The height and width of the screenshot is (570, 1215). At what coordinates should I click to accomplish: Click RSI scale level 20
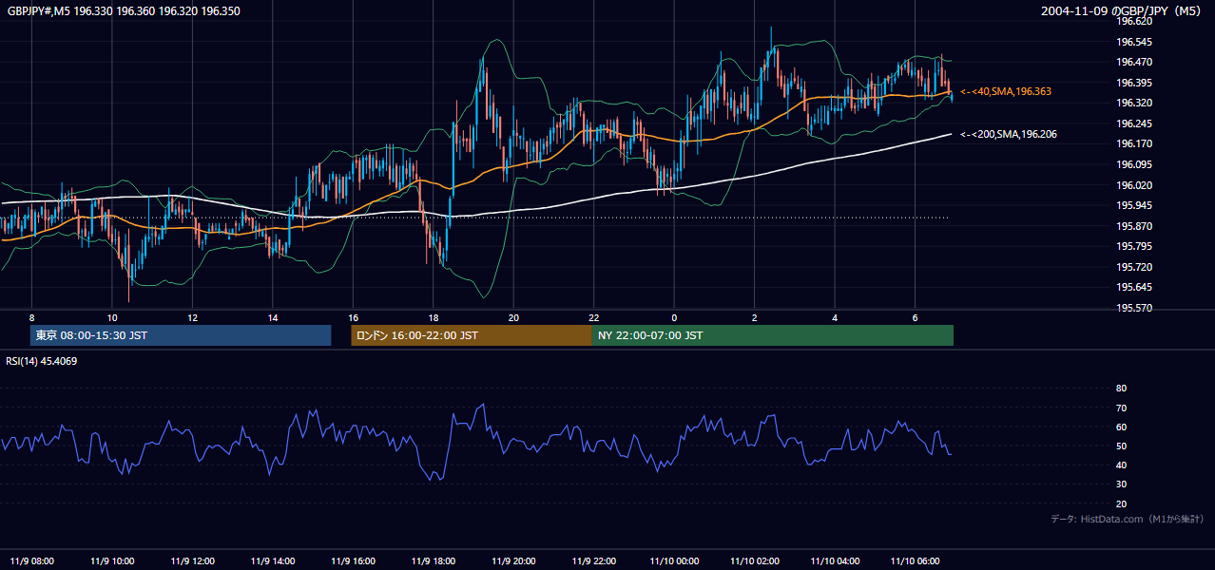point(1121,503)
